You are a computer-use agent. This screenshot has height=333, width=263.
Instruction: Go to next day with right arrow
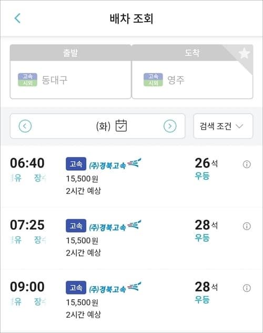click(x=170, y=126)
